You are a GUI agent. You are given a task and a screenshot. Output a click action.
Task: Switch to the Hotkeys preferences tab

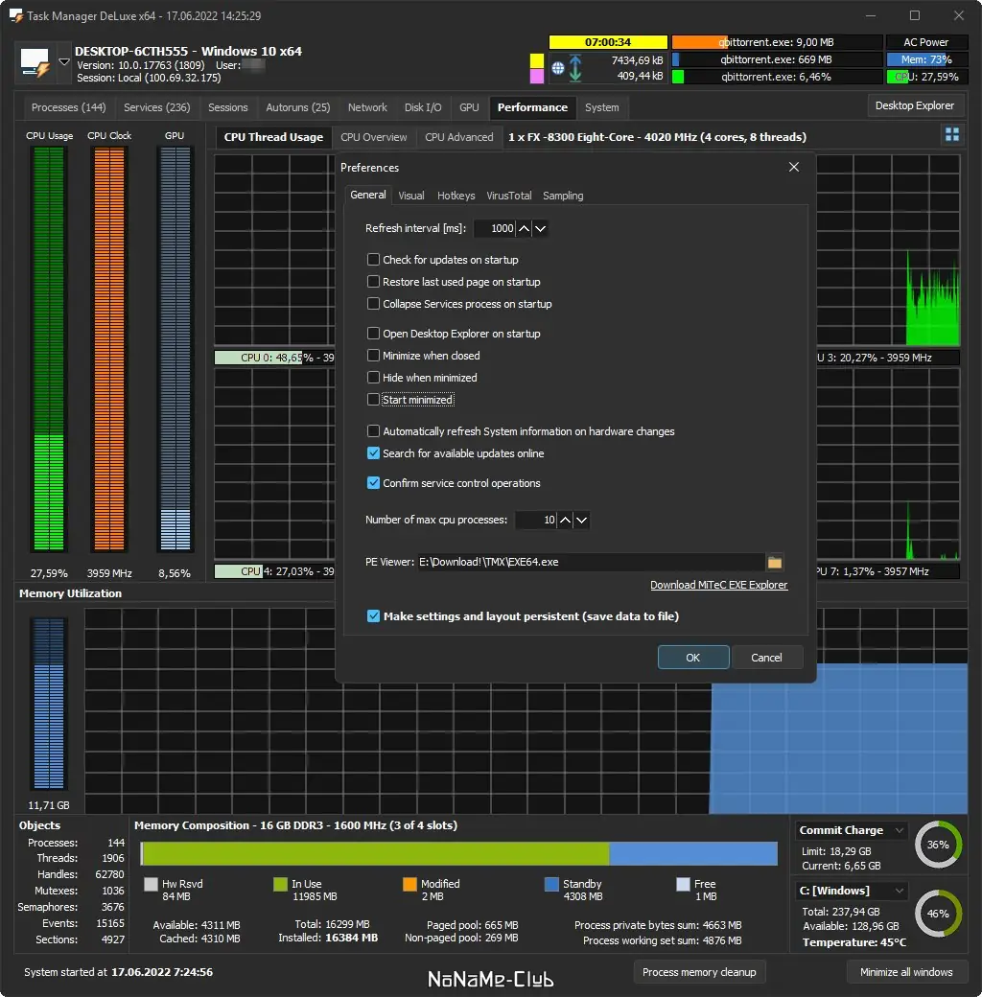[x=456, y=196]
